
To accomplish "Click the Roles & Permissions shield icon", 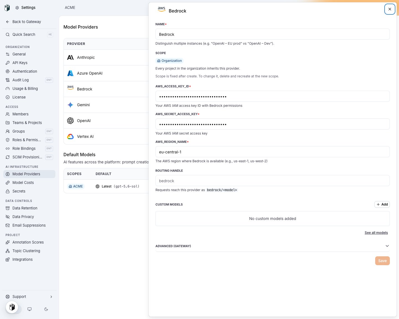I will [8, 140].
